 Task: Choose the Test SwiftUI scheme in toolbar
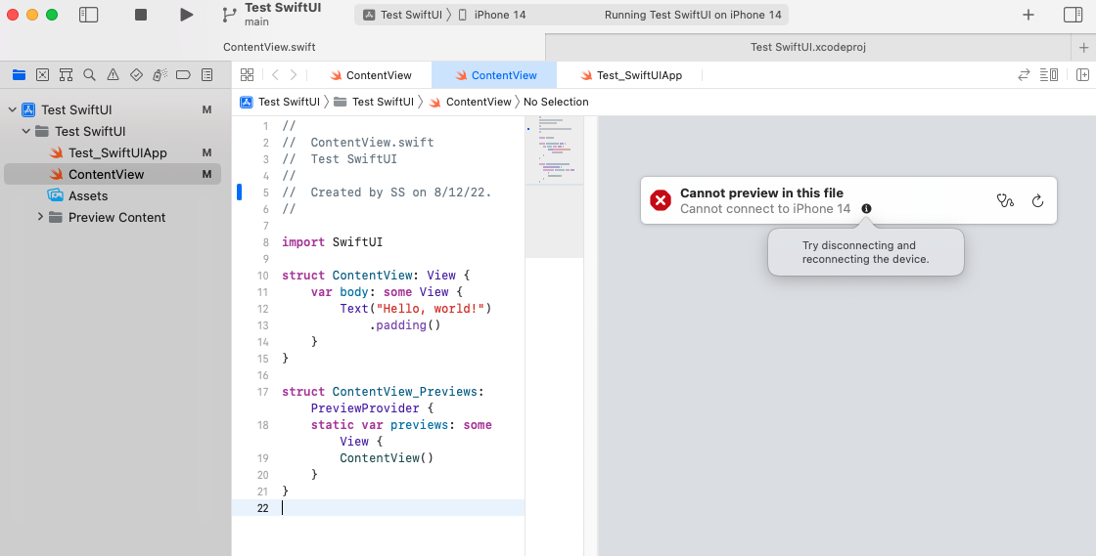402,15
